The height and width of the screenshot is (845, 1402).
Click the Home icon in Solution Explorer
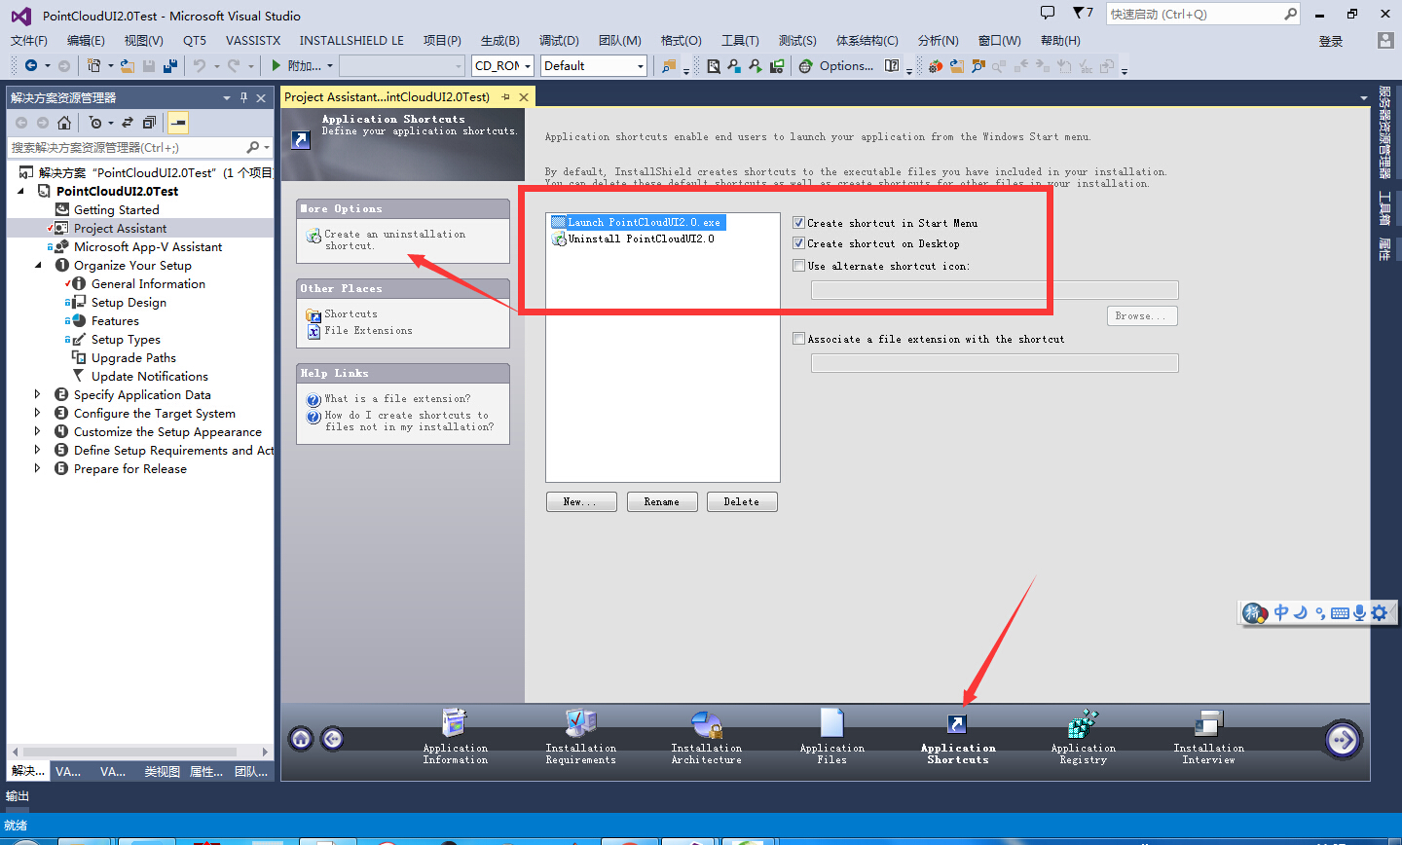click(x=64, y=123)
